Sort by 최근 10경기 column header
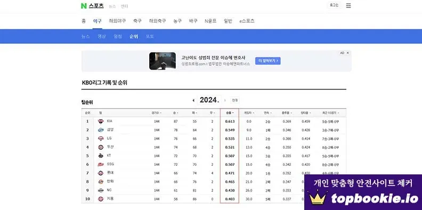This screenshot has height=210, width=422. pyautogui.click(x=331, y=113)
